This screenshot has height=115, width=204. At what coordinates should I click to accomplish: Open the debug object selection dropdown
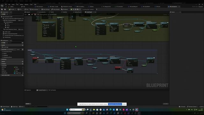[89, 9]
